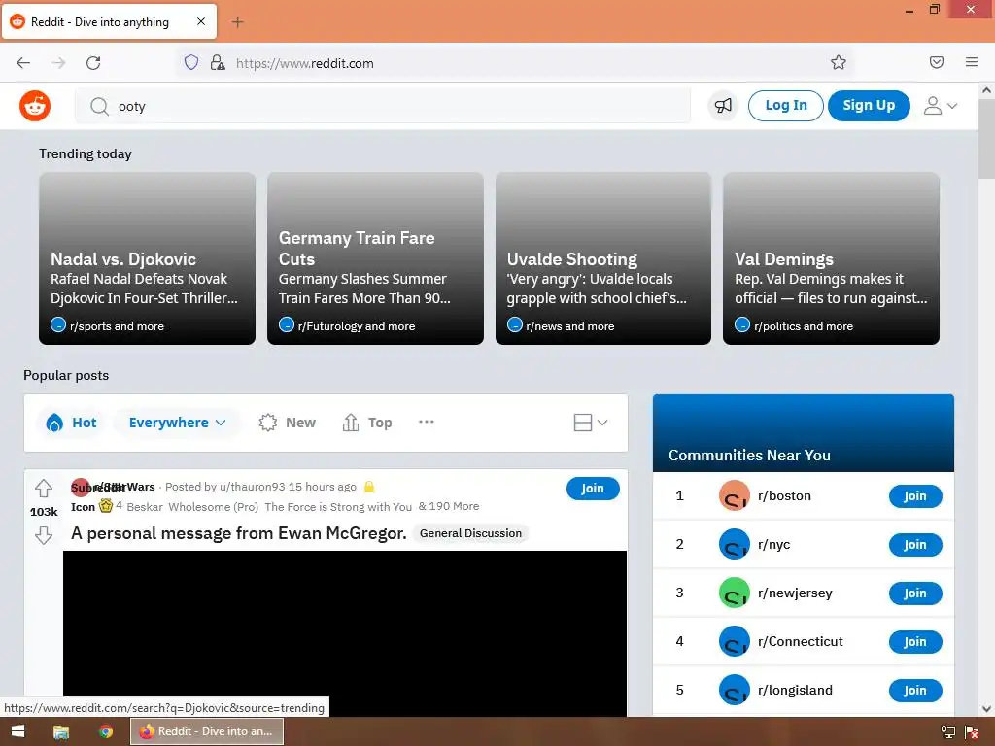Bookmark this page with the star
The image size is (995, 746).
(839, 62)
